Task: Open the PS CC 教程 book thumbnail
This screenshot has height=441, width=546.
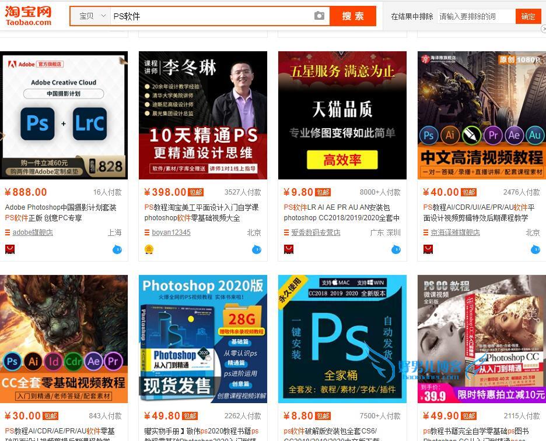Action: [x=482, y=338]
